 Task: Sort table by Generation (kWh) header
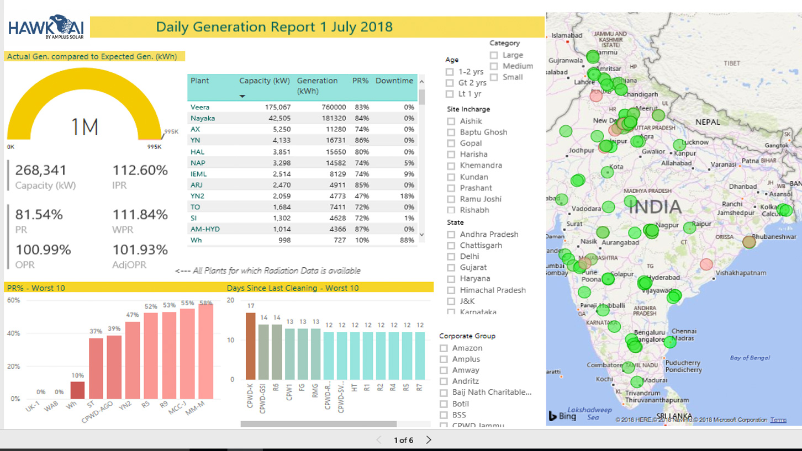[x=317, y=85]
